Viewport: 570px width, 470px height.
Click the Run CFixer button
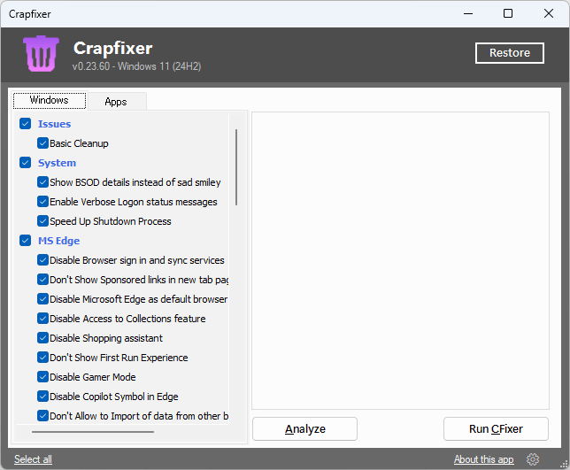(x=496, y=429)
